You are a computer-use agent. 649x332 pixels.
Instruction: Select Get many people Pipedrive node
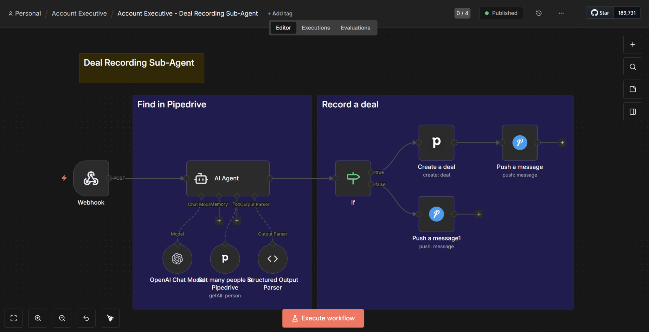pyautogui.click(x=225, y=259)
